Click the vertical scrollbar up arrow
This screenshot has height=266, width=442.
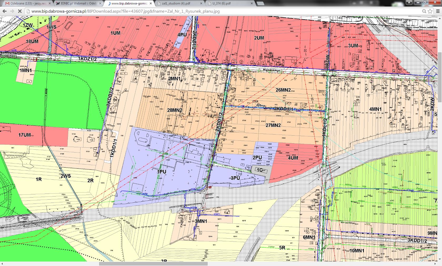[440, 18]
